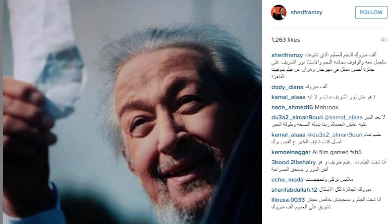Visit echo_moda's profile
The width and height of the screenshot is (392, 224).
[x=287, y=180]
